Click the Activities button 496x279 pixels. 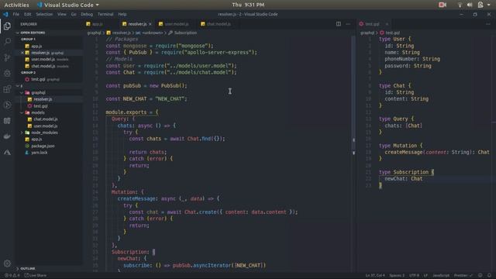[x=16, y=5]
